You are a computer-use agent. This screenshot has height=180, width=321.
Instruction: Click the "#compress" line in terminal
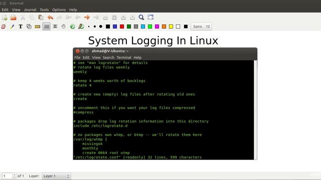point(84,112)
